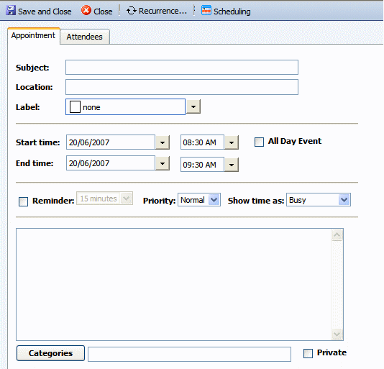Tick the Reminder checkbox
The image size is (384, 369).
coord(23,201)
